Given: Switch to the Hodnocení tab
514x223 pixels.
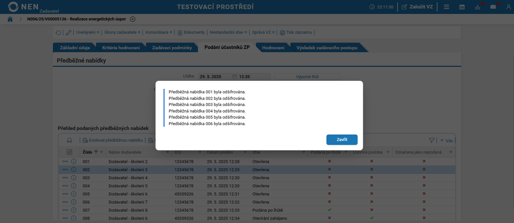Looking at the screenshot, I should coord(273,48).
